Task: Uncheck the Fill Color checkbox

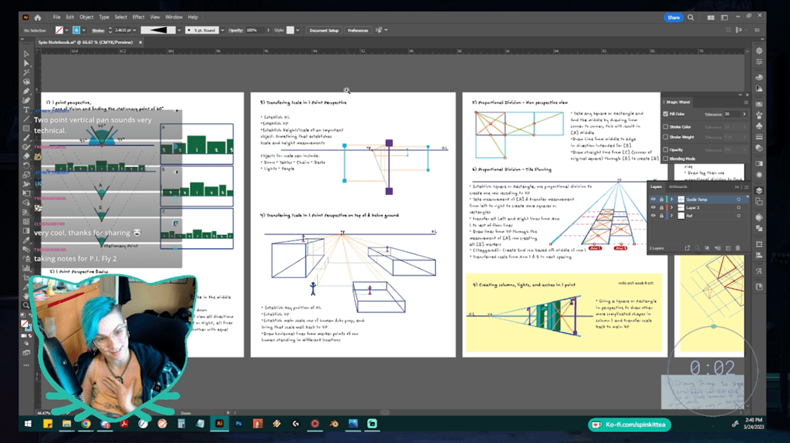Action: point(666,114)
